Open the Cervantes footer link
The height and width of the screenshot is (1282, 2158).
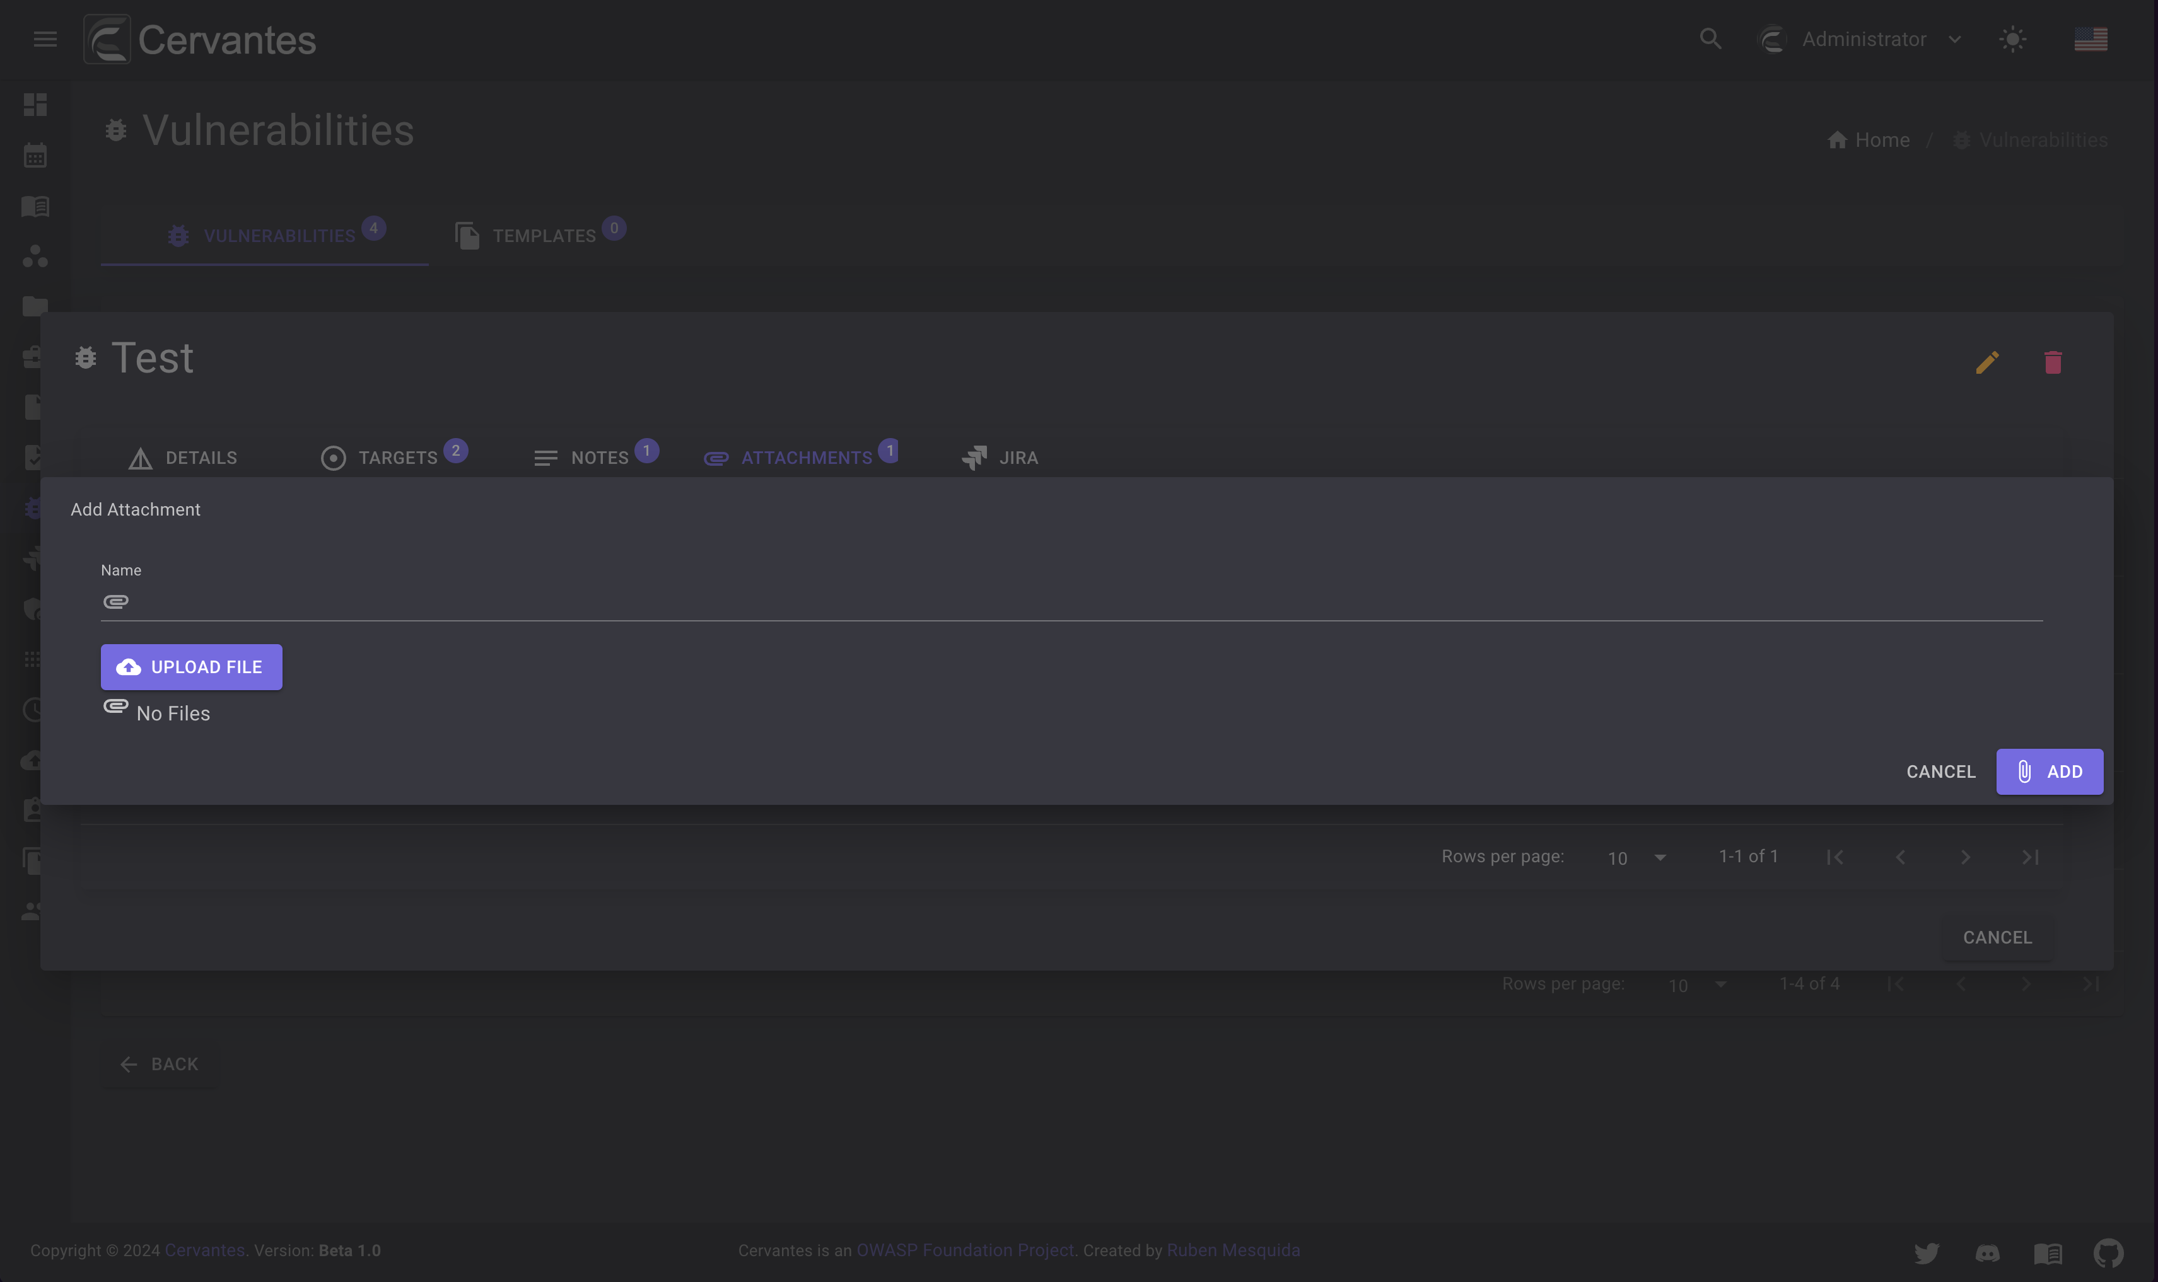(205, 1250)
